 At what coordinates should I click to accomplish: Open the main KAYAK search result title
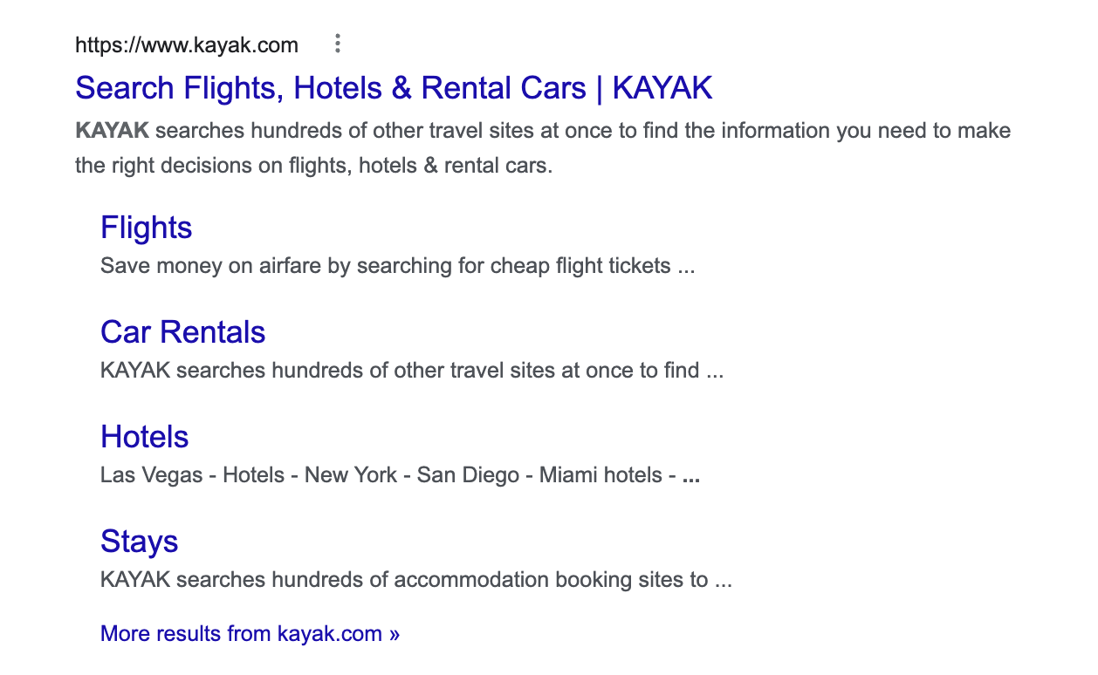[394, 88]
